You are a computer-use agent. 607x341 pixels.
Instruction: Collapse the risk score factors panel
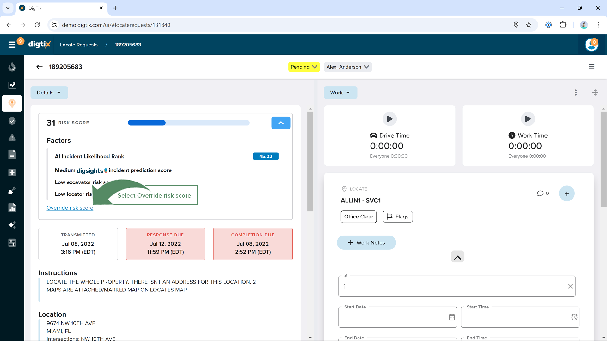[x=280, y=123]
